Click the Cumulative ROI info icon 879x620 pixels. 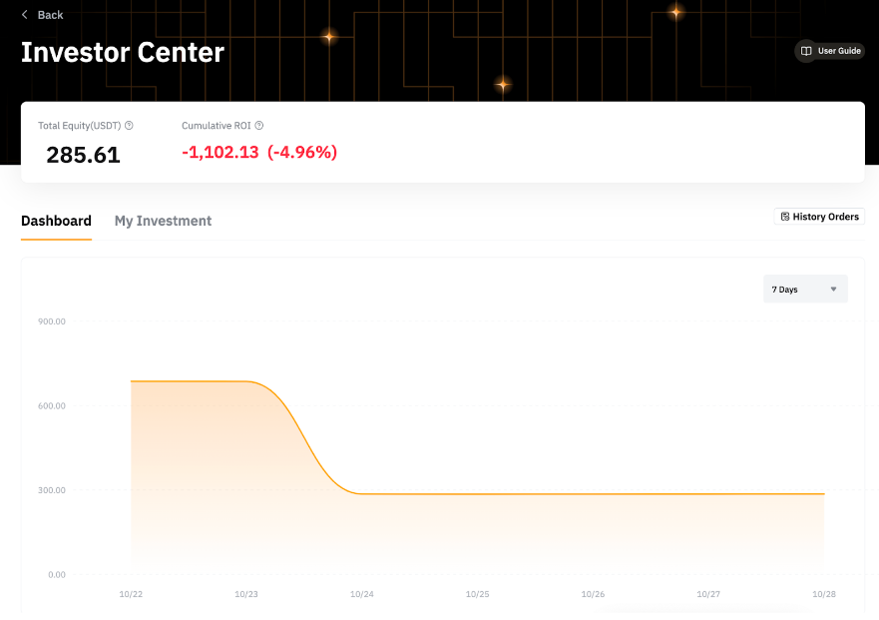(258, 126)
